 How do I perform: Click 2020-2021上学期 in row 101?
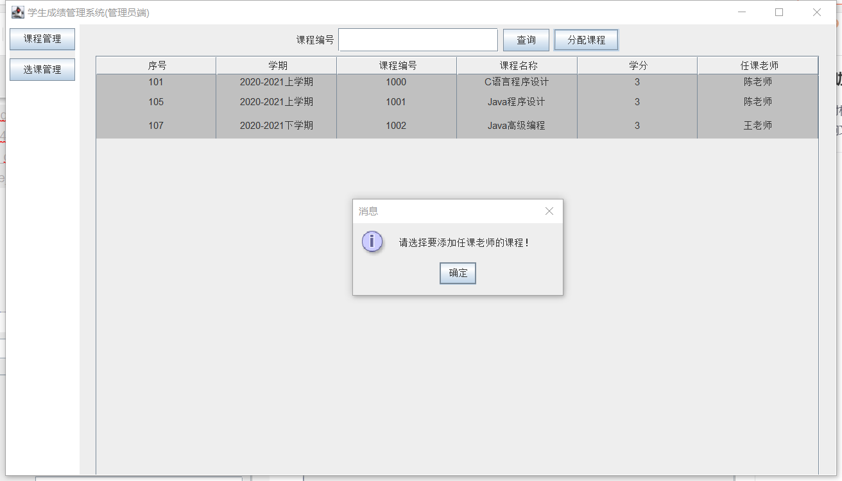coord(277,82)
